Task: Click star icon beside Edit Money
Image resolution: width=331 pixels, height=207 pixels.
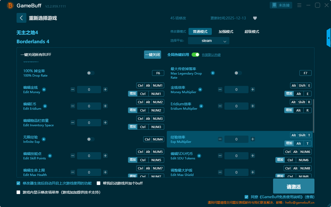Action: [44, 90]
